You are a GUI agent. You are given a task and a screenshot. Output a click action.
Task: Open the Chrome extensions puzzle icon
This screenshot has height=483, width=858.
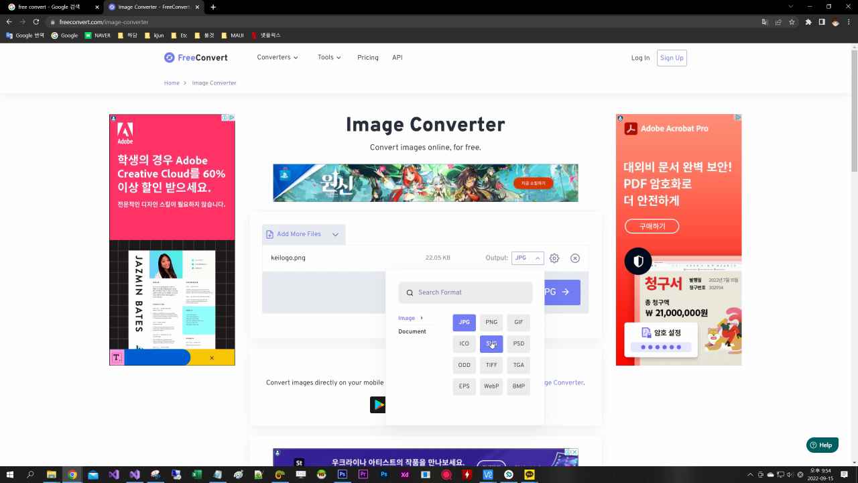[808, 22]
